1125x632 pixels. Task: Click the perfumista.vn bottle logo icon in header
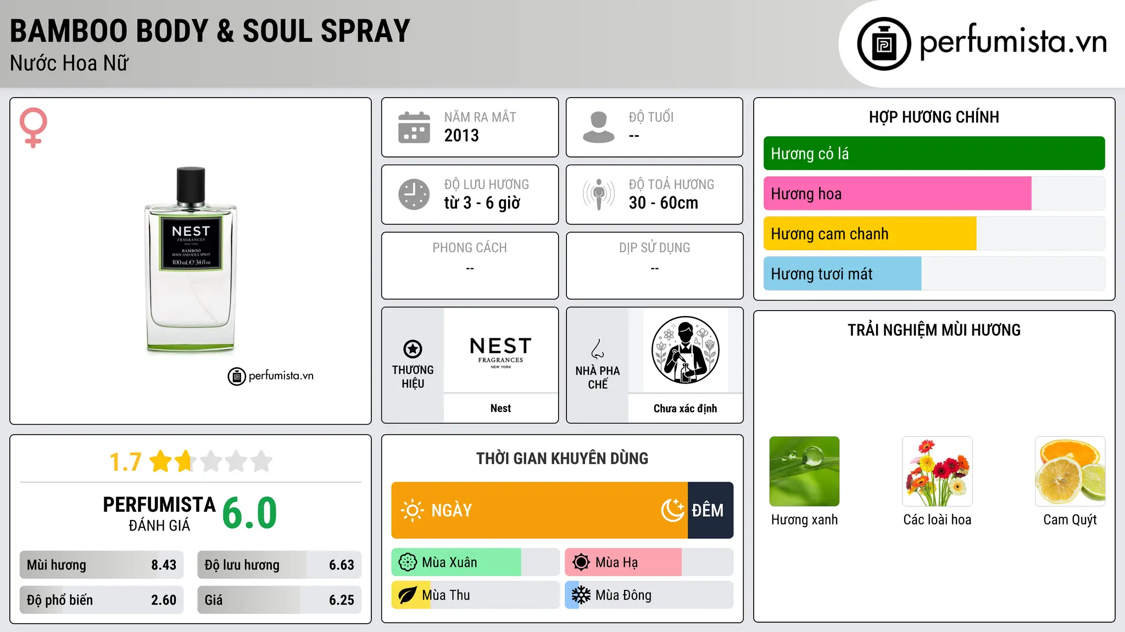click(884, 44)
